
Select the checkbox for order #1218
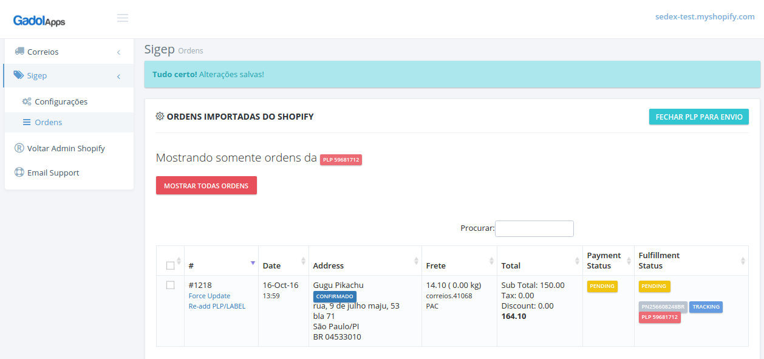tap(170, 285)
